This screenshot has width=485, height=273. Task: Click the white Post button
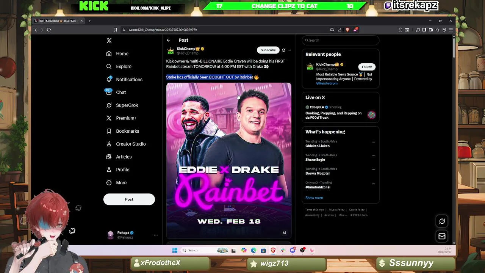pyautogui.click(x=129, y=199)
